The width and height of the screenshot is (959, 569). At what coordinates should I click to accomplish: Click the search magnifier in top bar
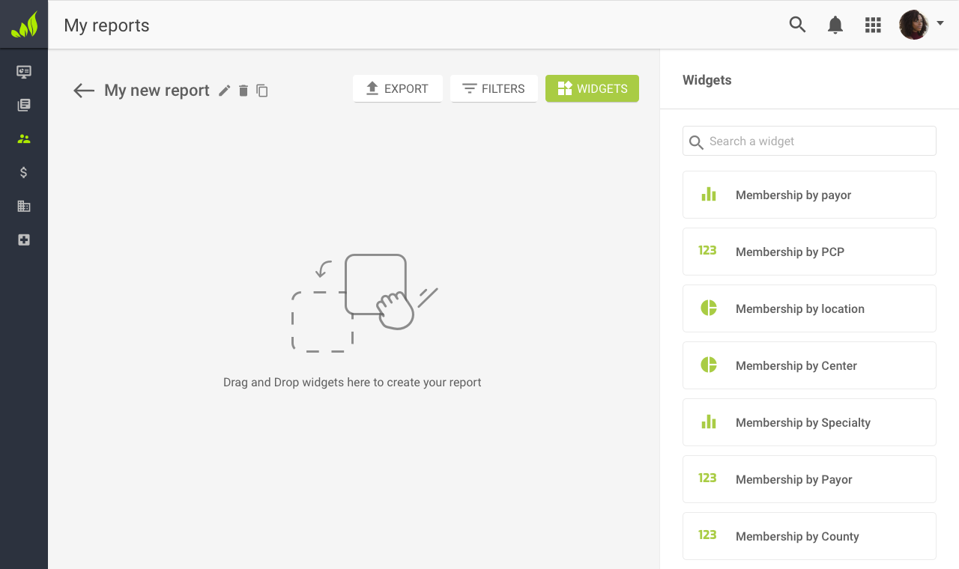click(797, 25)
